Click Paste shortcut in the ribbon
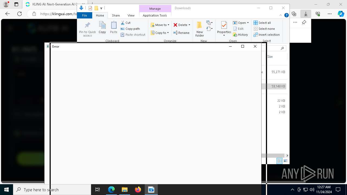This screenshot has width=347, height=195. click(x=133, y=35)
